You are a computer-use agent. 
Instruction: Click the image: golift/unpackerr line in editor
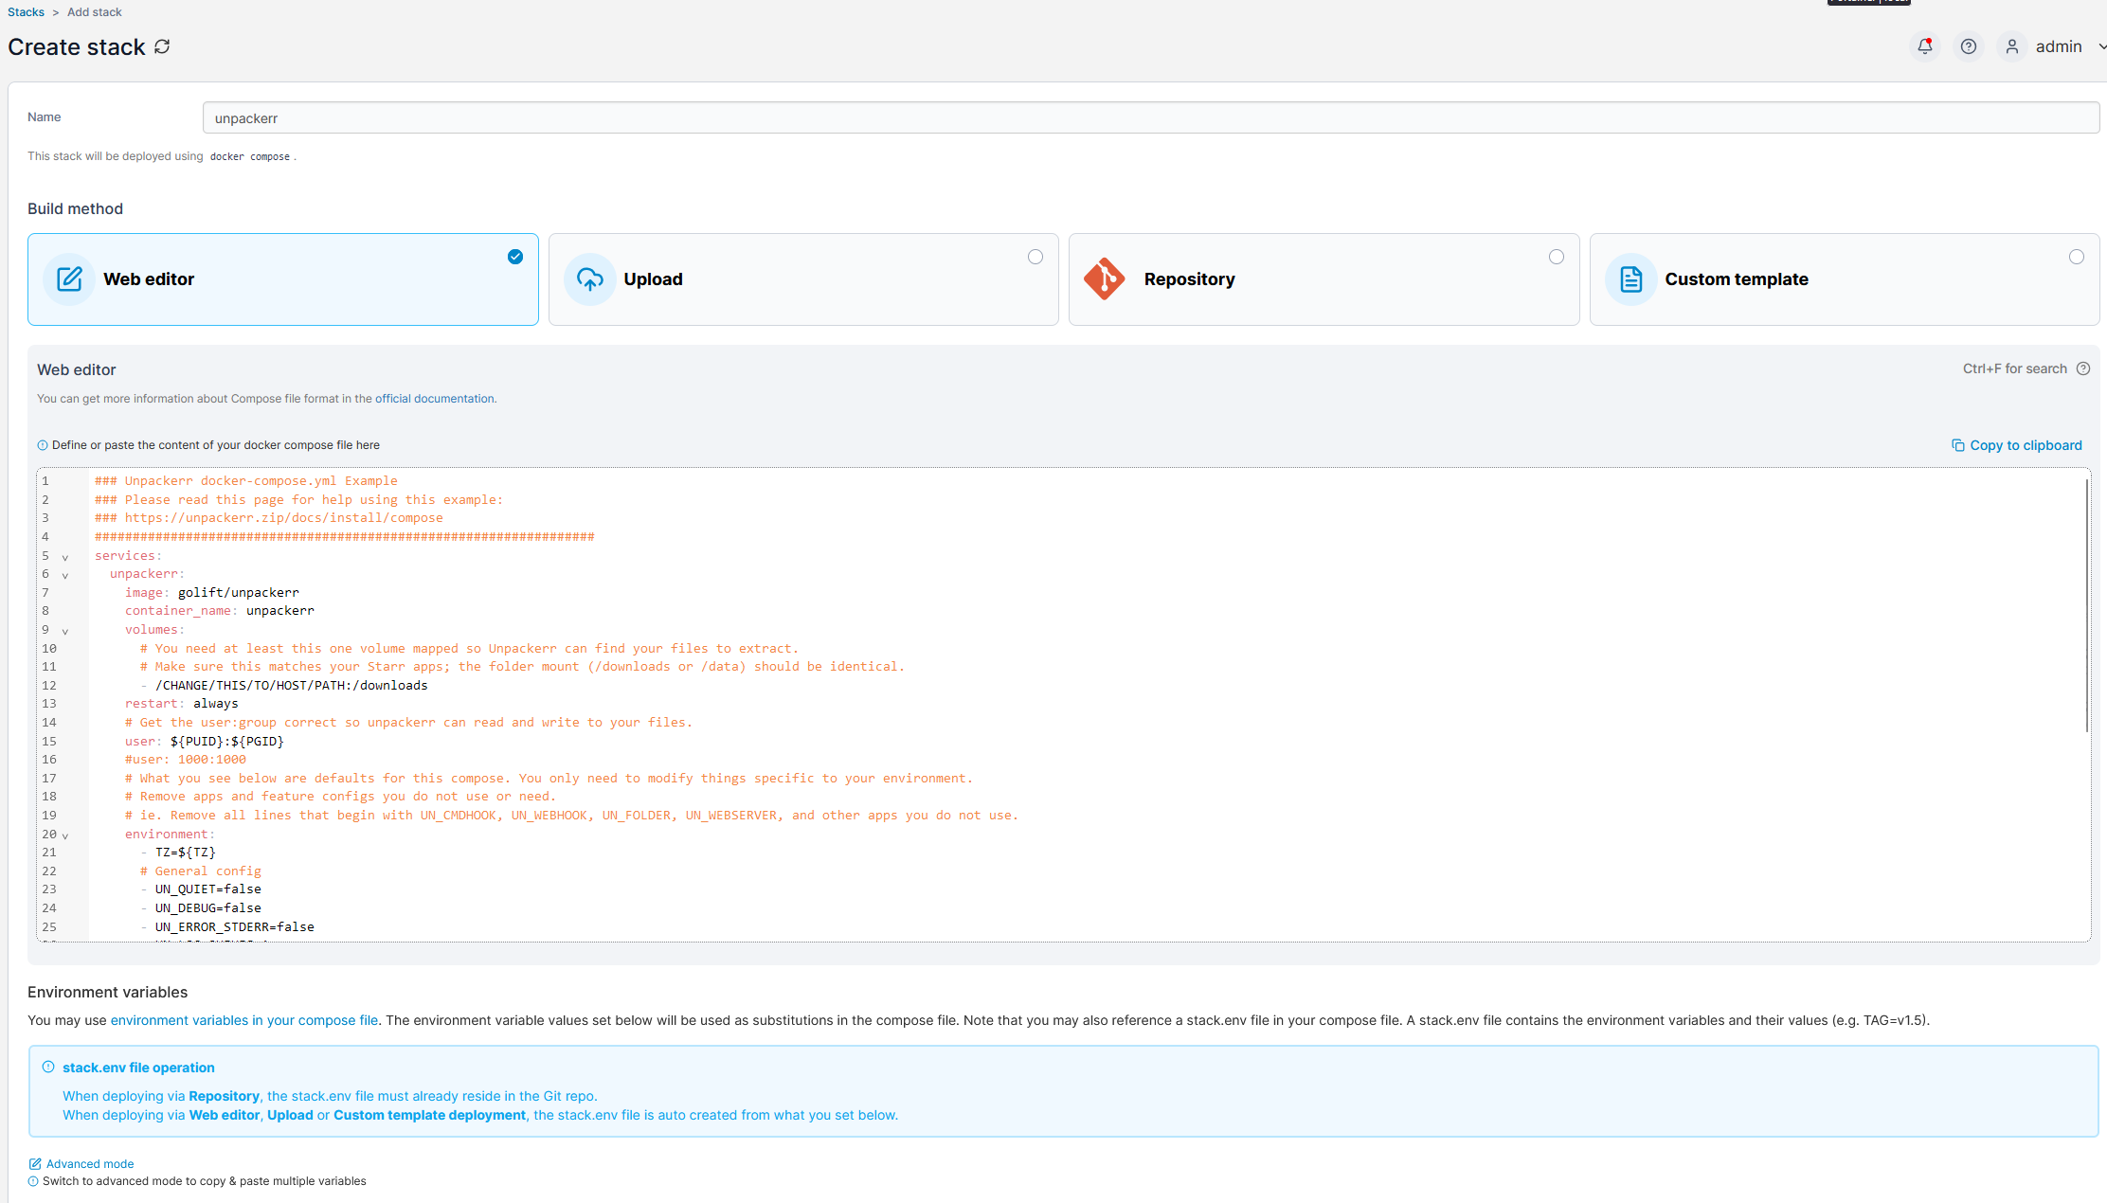point(212,592)
